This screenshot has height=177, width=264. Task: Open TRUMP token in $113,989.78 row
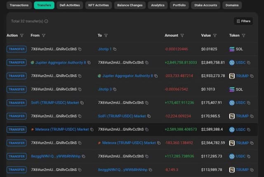tap(242, 170)
